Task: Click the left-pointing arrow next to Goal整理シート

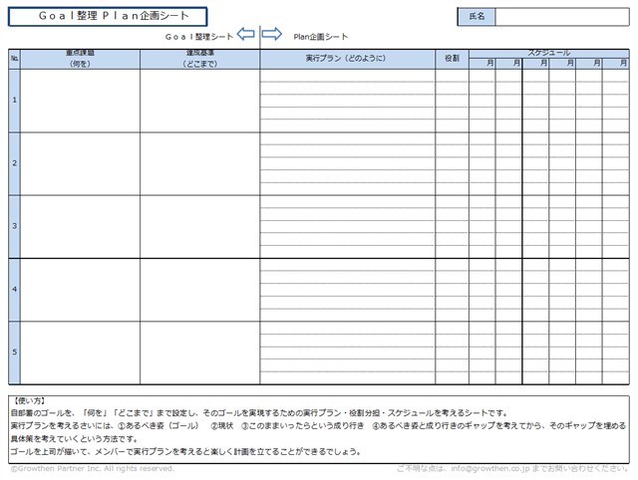Action: 247,36
